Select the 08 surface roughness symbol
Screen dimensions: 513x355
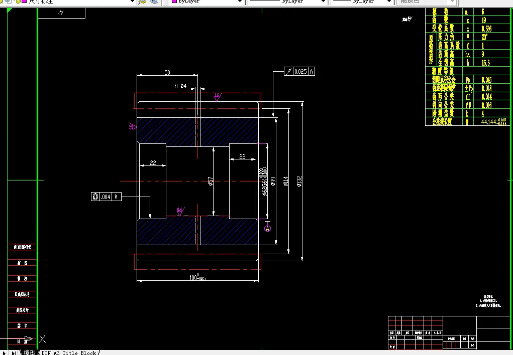click(133, 126)
